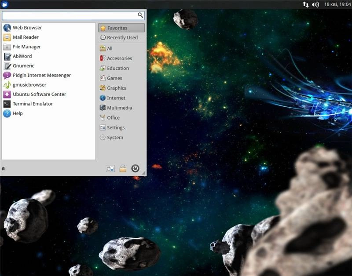Screen dimensions: 352x276
Task: Select the Favorites category
Action: click(121, 28)
